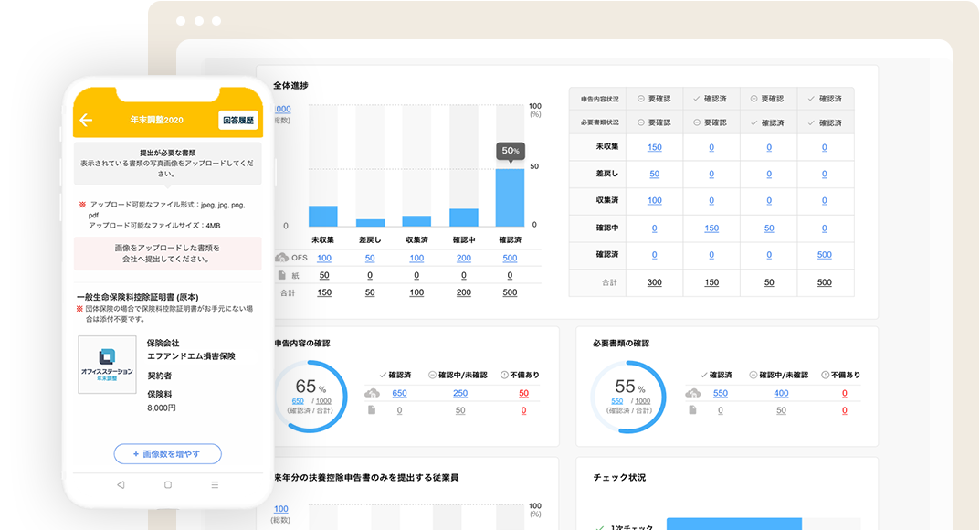Open OFS link 50 under 差戻し
980x530 pixels.
click(370, 258)
